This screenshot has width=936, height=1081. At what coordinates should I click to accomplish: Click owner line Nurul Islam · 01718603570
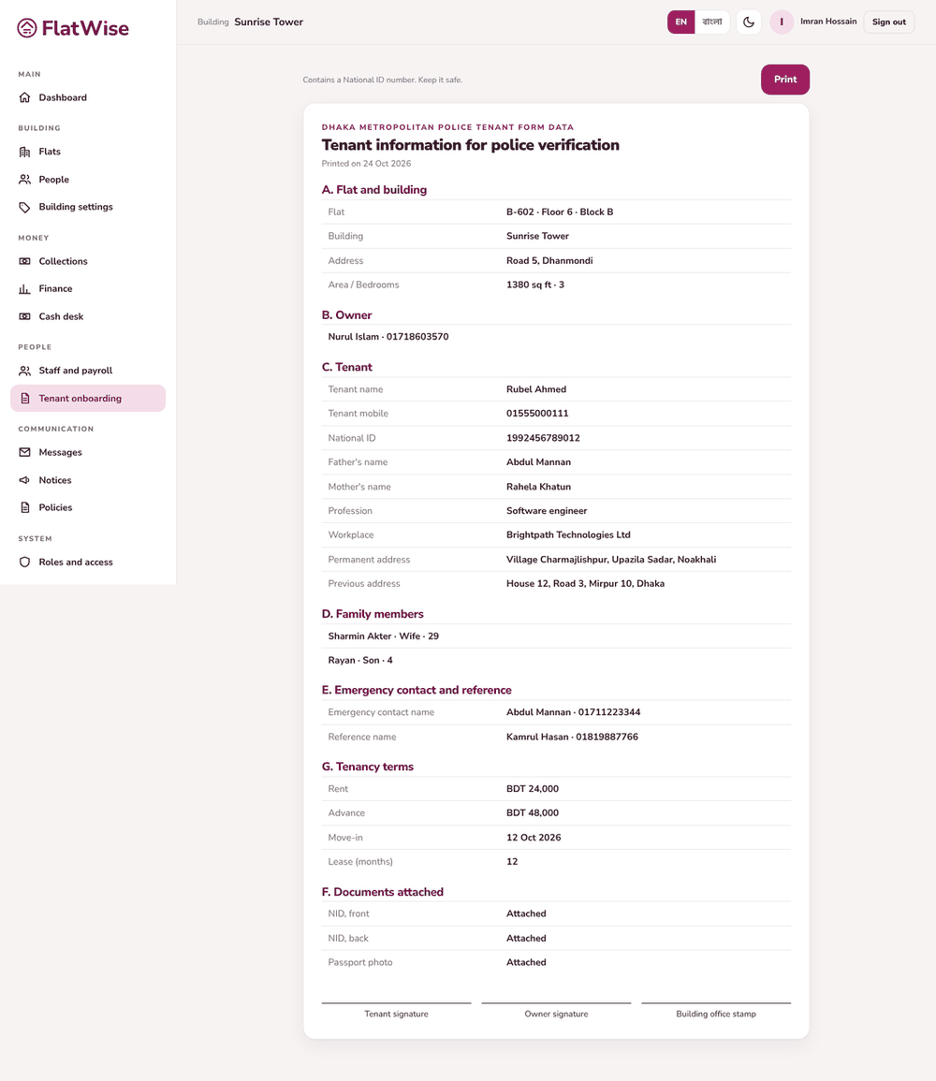tap(388, 336)
